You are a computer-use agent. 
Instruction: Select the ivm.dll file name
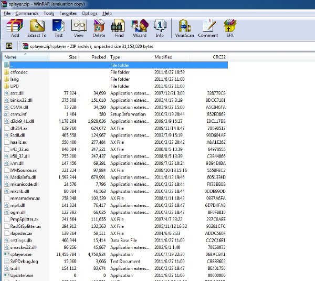click(17, 163)
